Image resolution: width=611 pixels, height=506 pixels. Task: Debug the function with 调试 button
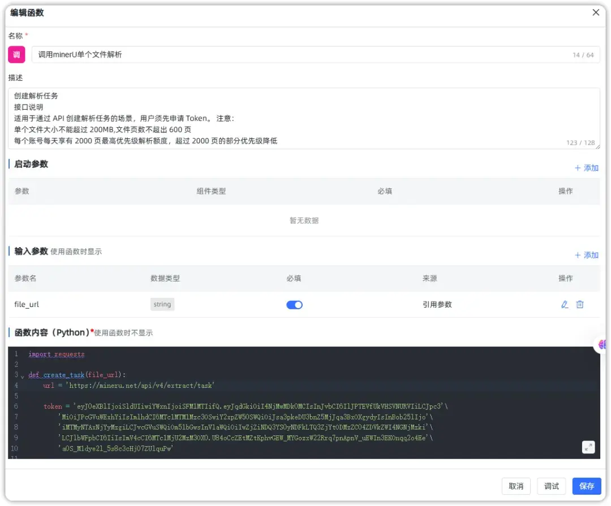[x=551, y=486]
